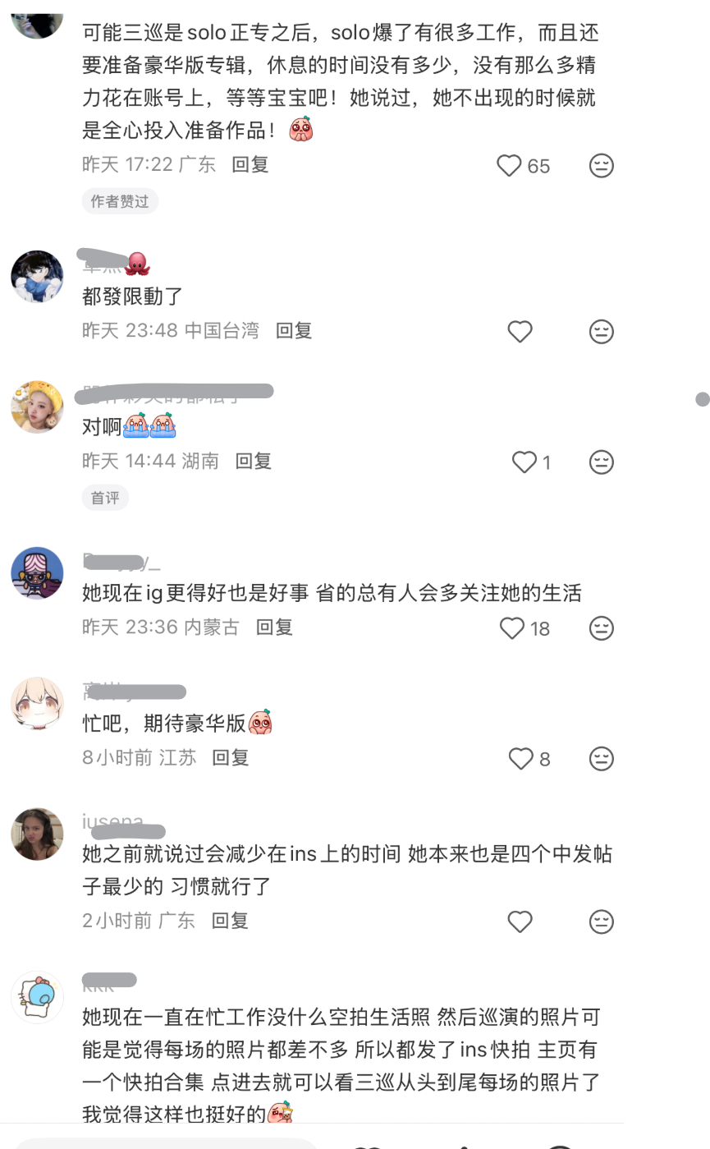Like the 内蒙古 comment with 18 likes
The height and width of the screenshot is (1149, 710).
tap(512, 628)
